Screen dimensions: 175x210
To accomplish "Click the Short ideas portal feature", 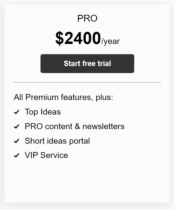I will point(57,141).
